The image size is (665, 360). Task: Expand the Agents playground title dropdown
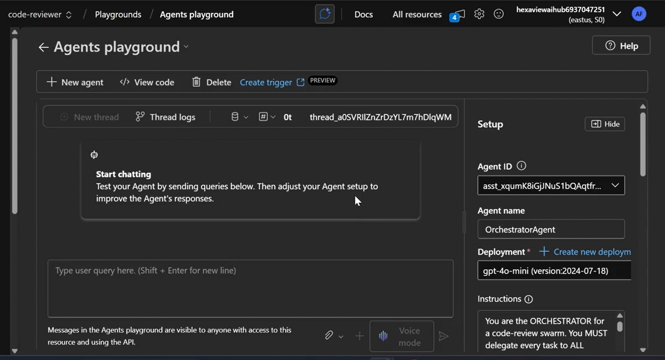click(x=186, y=47)
